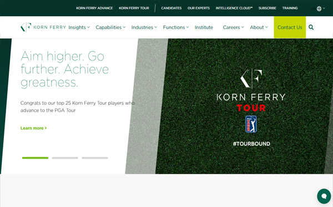
Task: Click 'Congrats to our top 25' paragraph
Action: [x=77, y=106]
